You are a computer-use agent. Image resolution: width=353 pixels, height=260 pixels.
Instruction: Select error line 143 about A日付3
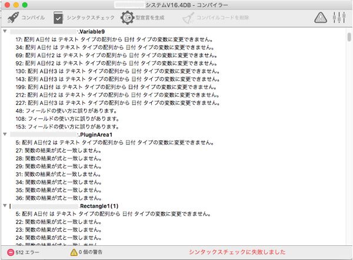point(118,79)
